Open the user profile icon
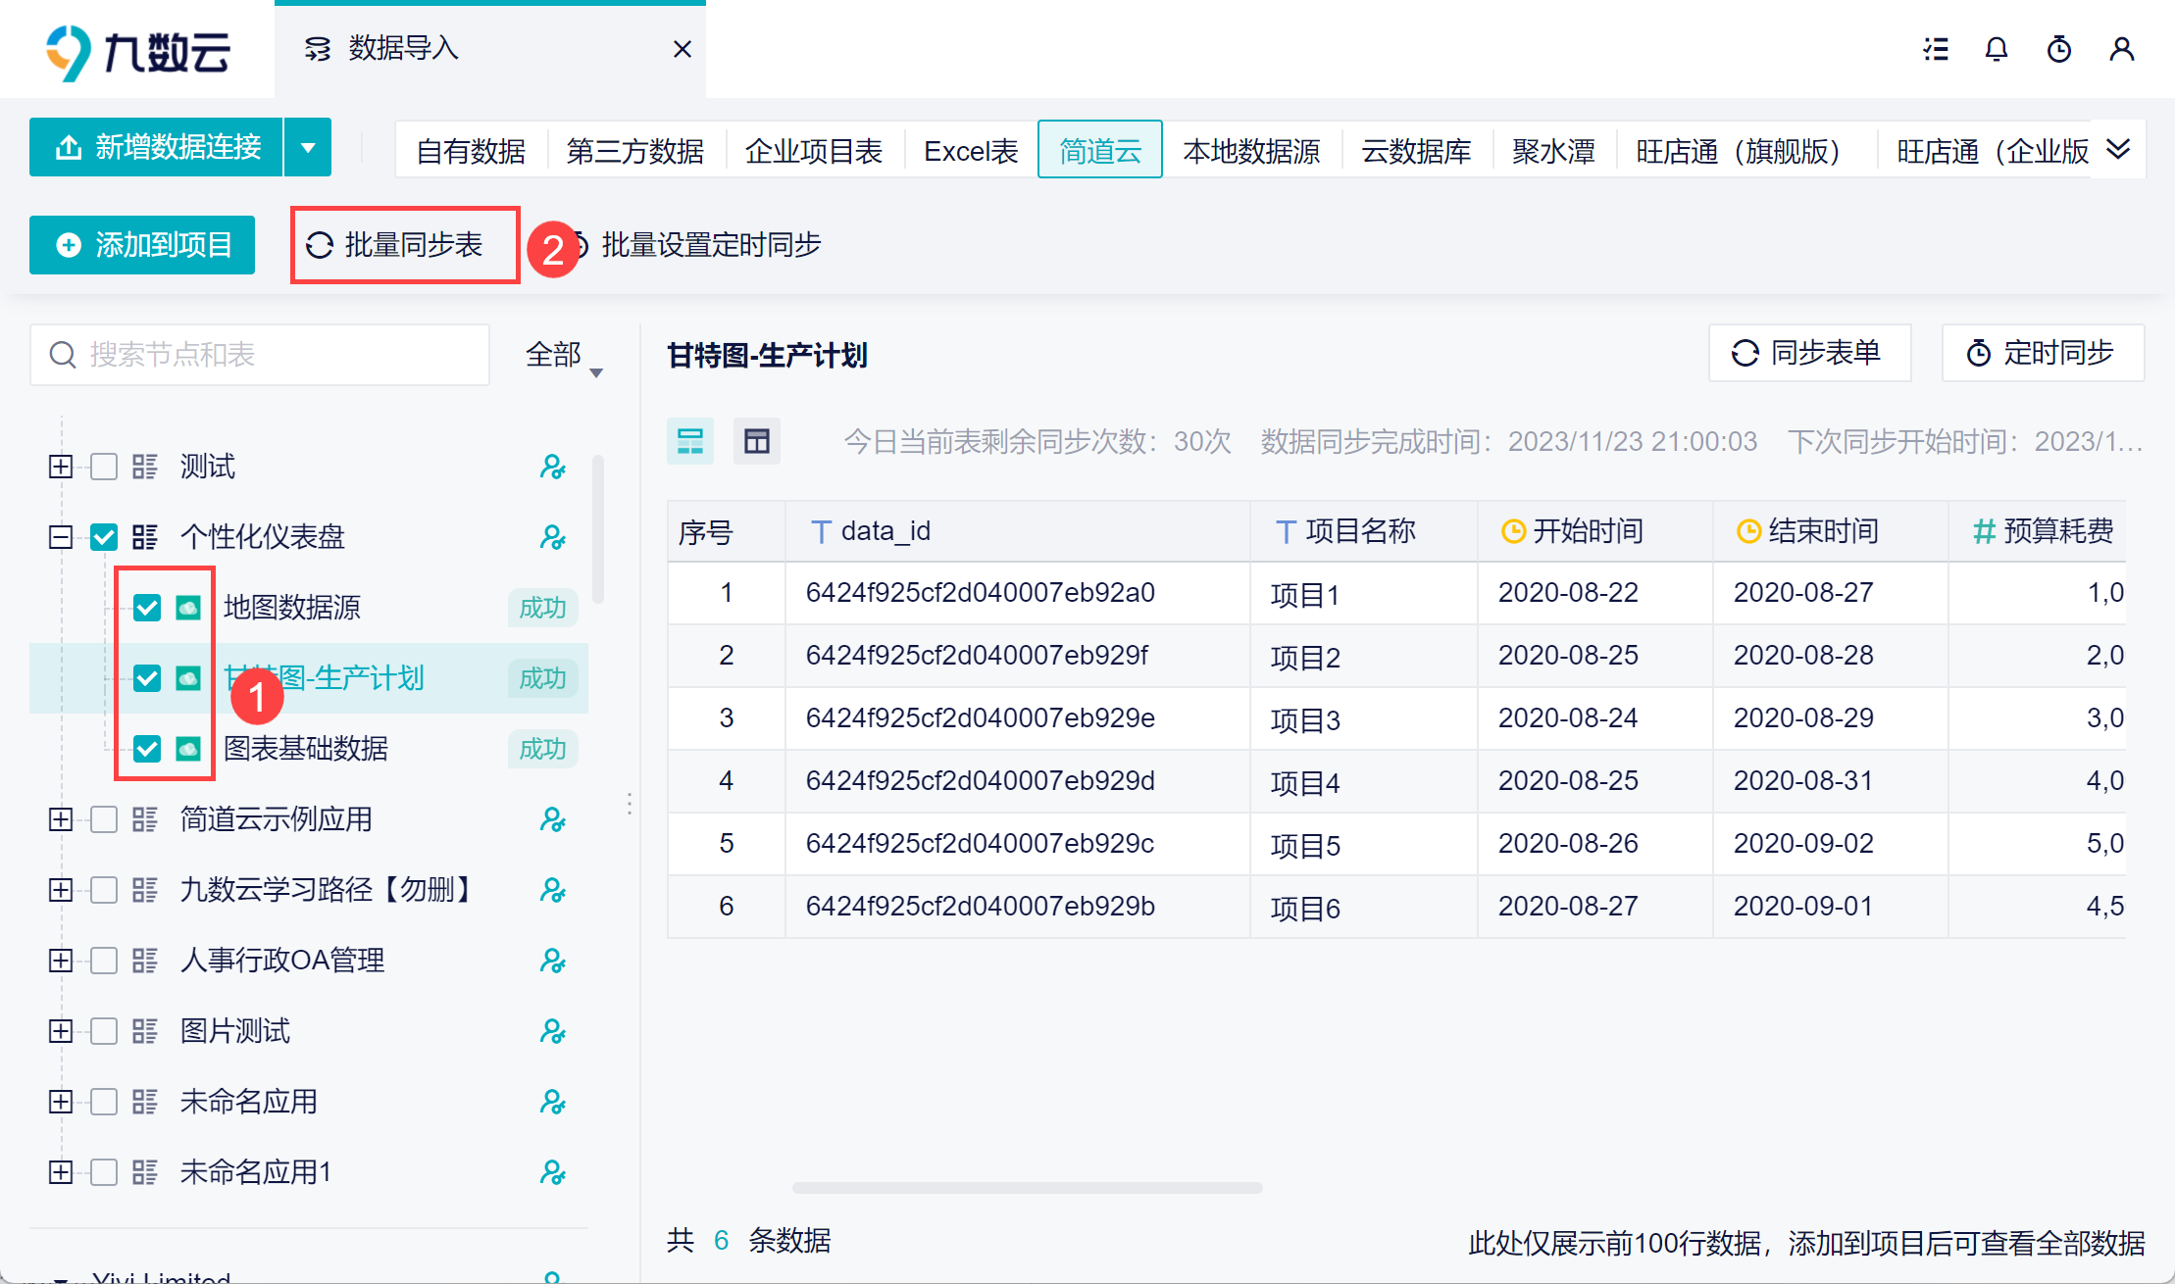2175x1284 pixels. coord(2122,49)
